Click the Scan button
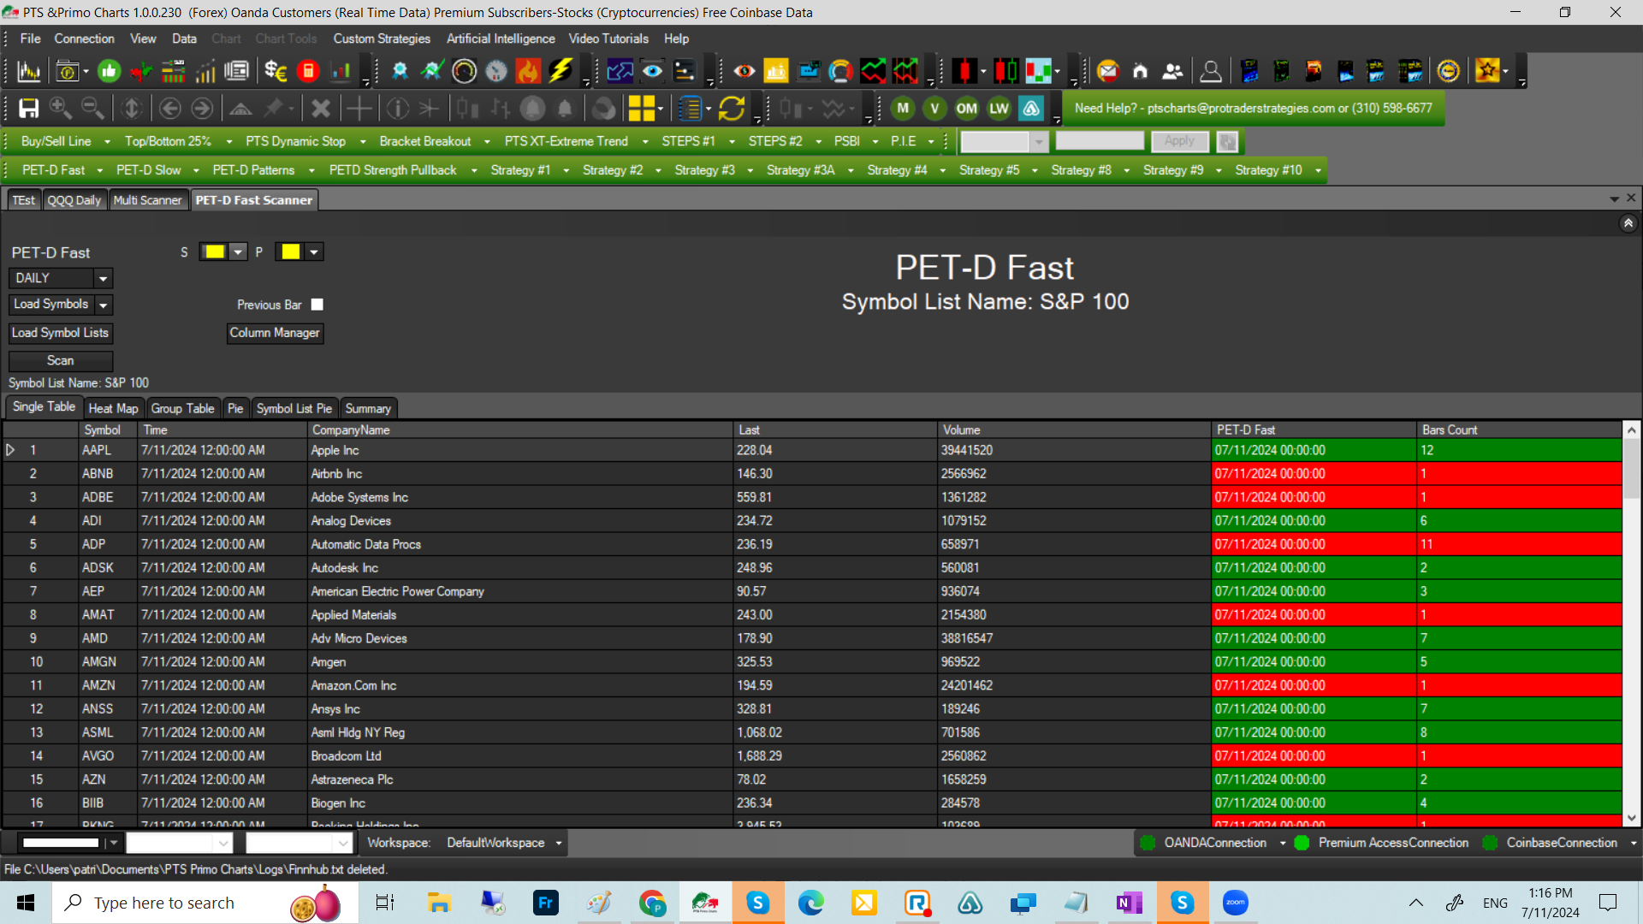This screenshot has height=924, width=1643. pyautogui.click(x=60, y=360)
